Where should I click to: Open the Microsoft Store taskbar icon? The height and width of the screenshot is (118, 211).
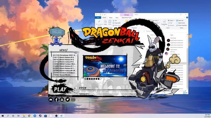[x=45, y=116]
